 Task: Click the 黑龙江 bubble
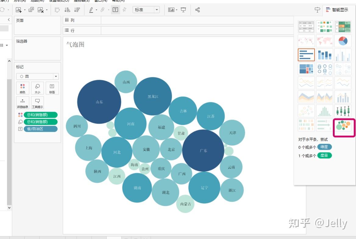coord(153,96)
